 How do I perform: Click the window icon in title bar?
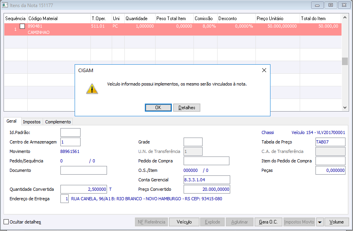click(5, 5)
